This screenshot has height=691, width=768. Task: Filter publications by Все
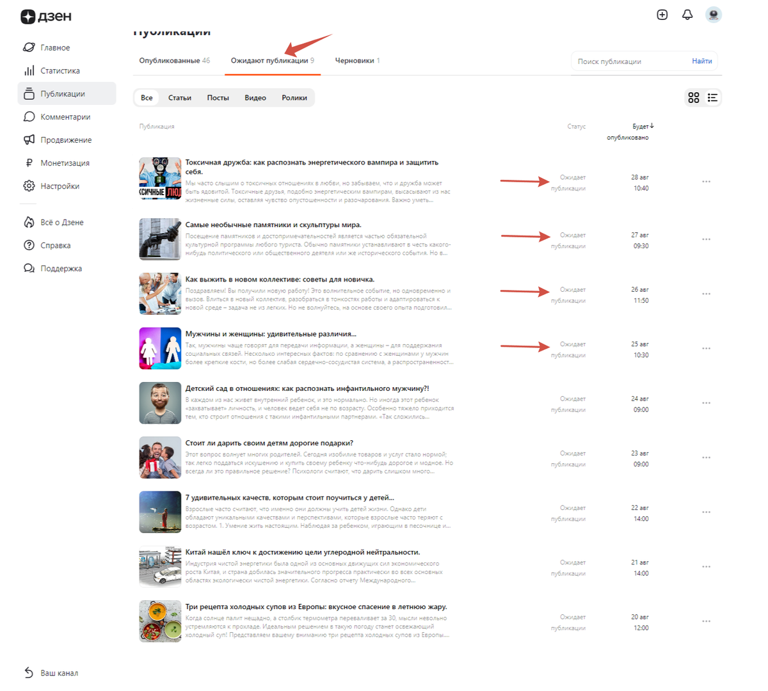click(x=147, y=98)
